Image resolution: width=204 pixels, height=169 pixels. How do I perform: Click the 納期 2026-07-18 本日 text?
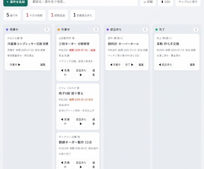point(81,100)
